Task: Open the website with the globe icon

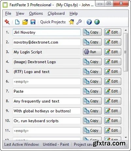Action: (97, 22)
